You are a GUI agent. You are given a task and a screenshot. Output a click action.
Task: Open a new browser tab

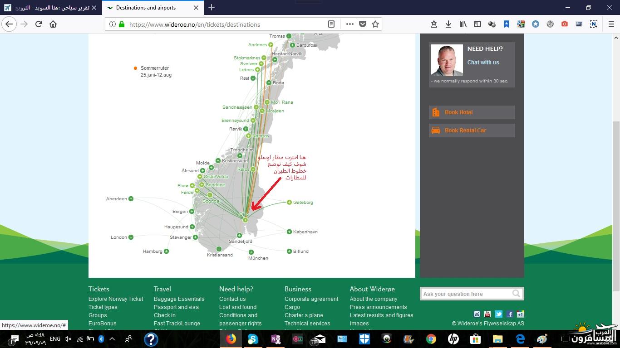coord(212,8)
